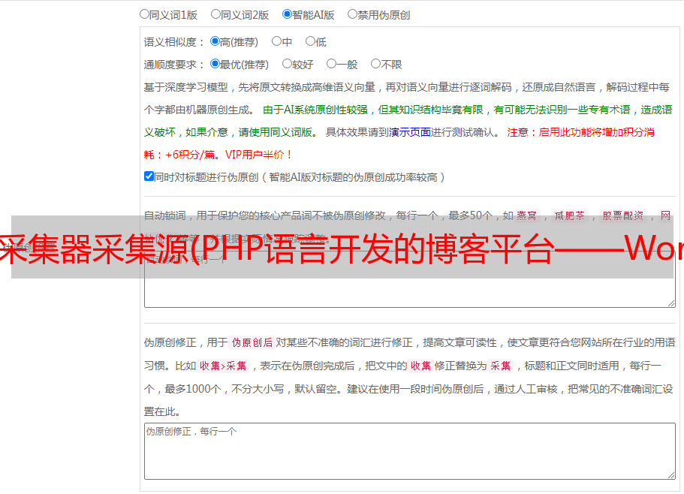Click the 语义相似度： label

coord(174,42)
